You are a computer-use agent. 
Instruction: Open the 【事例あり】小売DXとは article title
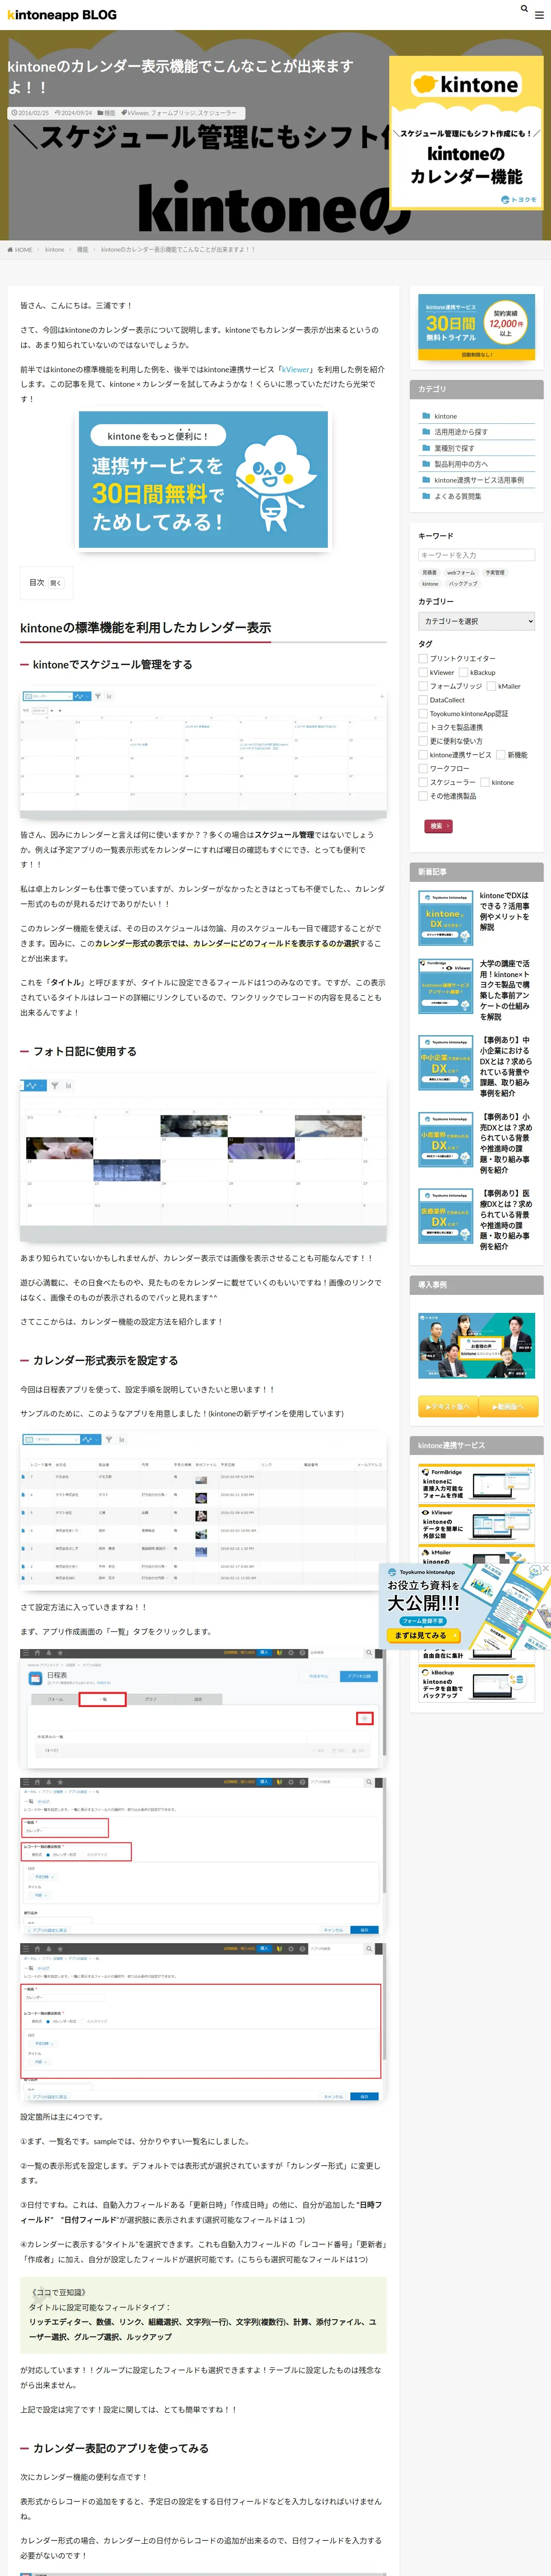506,1143
